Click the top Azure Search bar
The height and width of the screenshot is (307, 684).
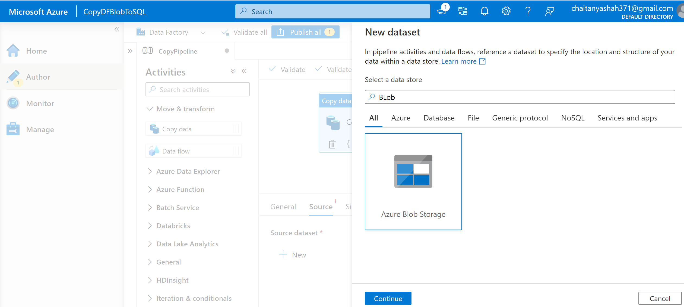332,11
